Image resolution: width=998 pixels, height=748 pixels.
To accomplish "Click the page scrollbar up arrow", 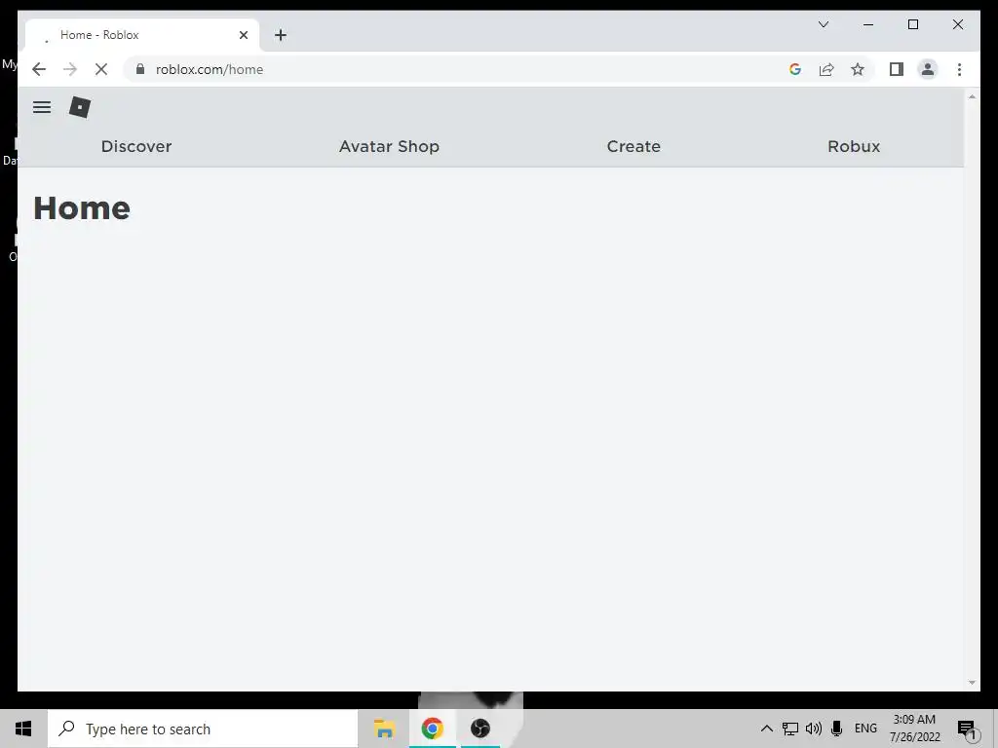I will (x=972, y=96).
